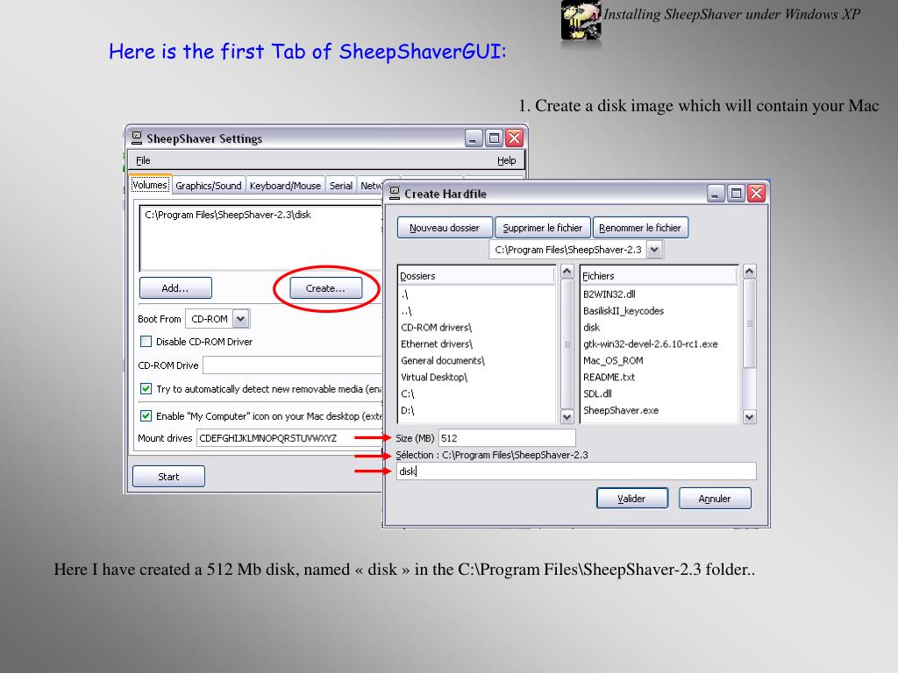898x673 pixels.
Task: Click the Renommer le fichier button
Action: click(640, 228)
